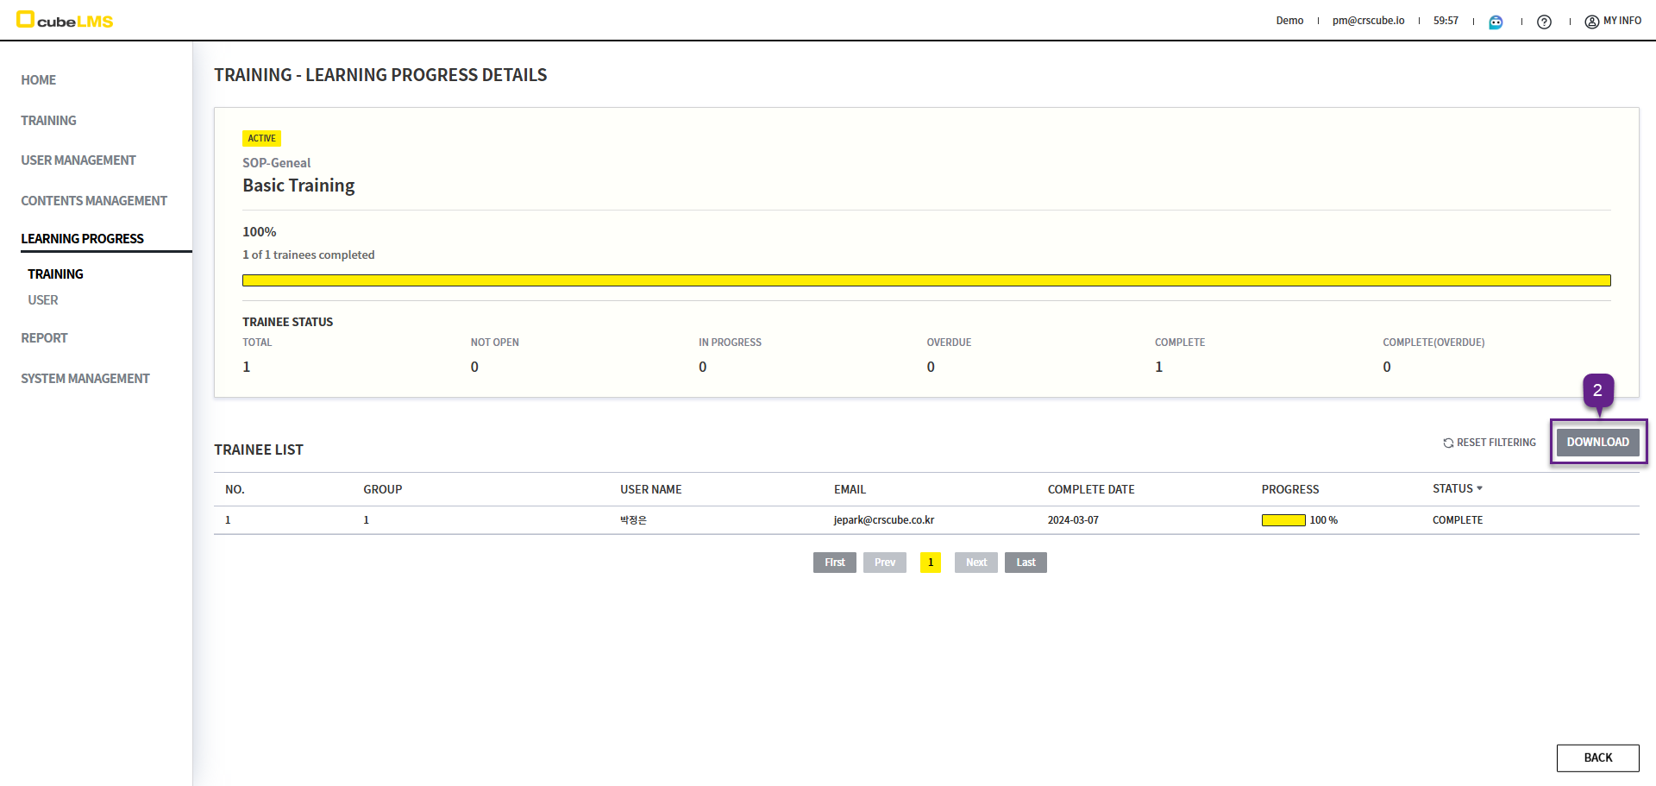1656x786 pixels.
Task: Click the cubeLMS logo
Action: click(65, 21)
